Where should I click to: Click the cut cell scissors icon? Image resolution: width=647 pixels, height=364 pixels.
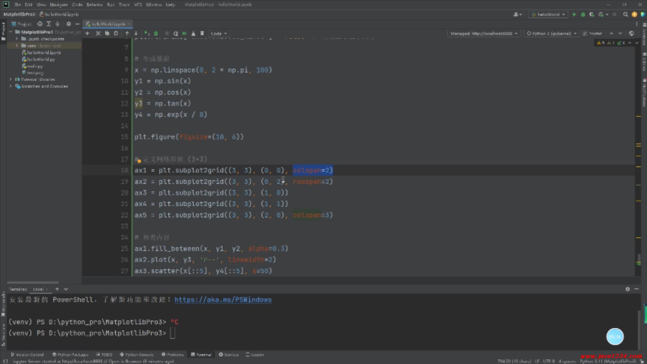[x=98, y=33]
